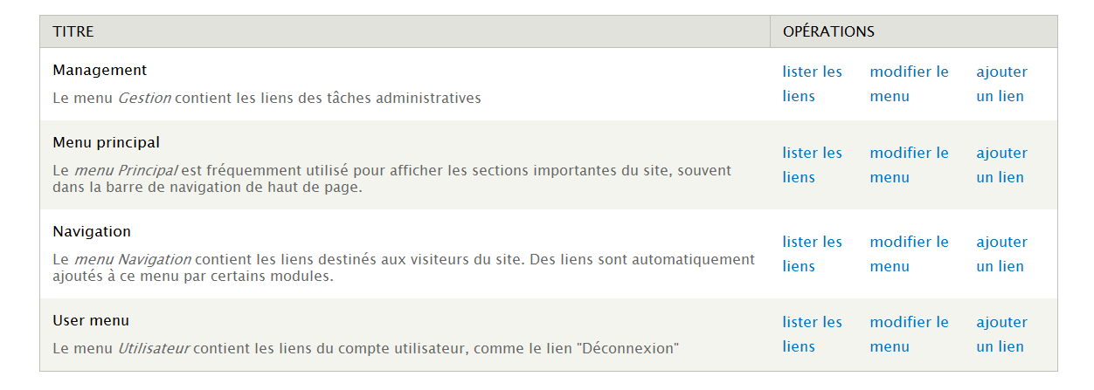
Task: Click 'modifier le menu' for Management
Action: (x=909, y=72)
